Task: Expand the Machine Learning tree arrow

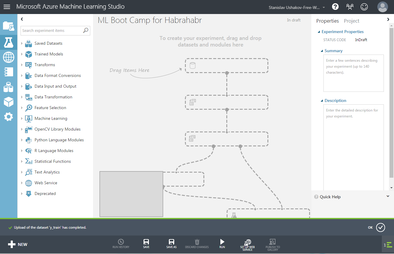Action: [22, 119]
